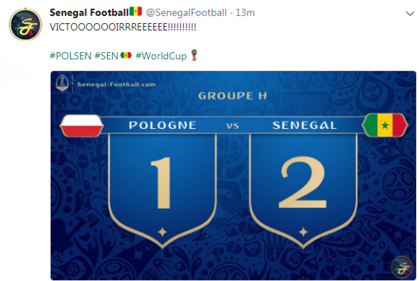Viewport: 419px width, 281px height.
Task: Follow the #WorldCup hashtag
Action: click(x=161, y=56)
